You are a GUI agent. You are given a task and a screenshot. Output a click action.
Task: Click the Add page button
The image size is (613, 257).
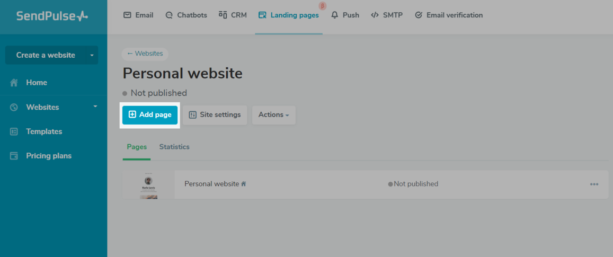[x=150, y=115]
